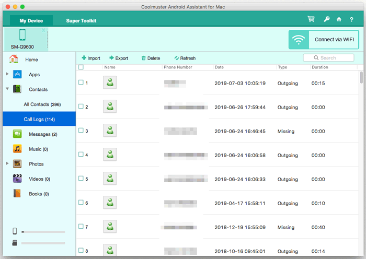
Task: Click into the Search field
Action: click(x=329, y=57)
